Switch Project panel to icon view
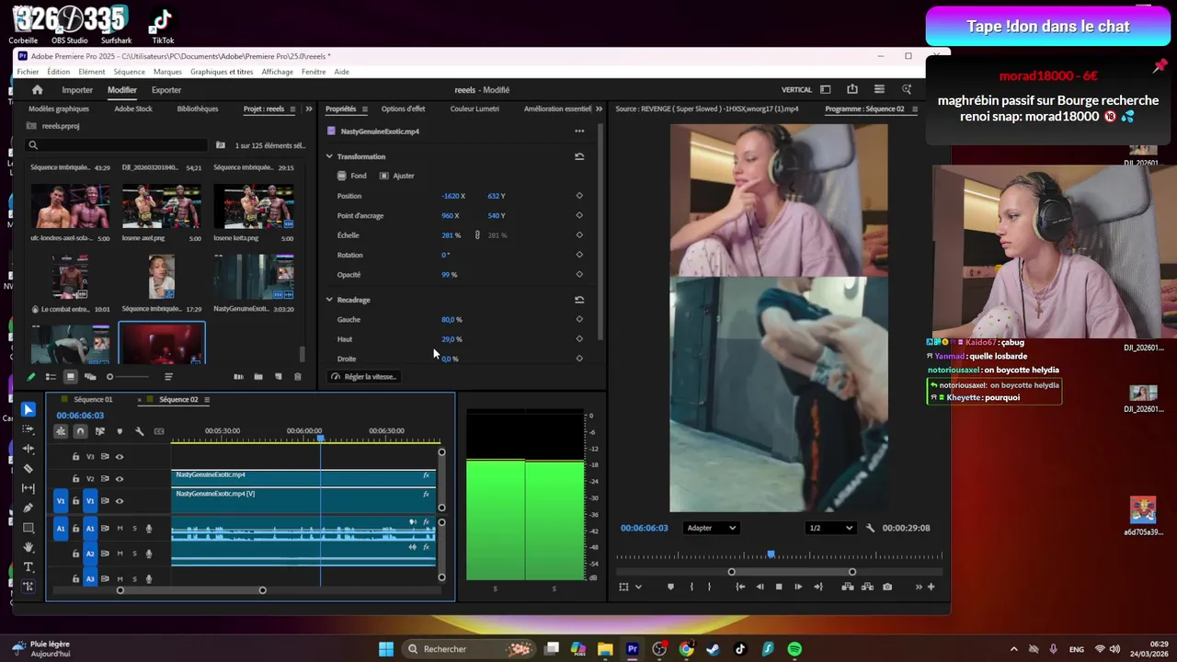This screenshot has height=662, width=1177. (70, 377)
